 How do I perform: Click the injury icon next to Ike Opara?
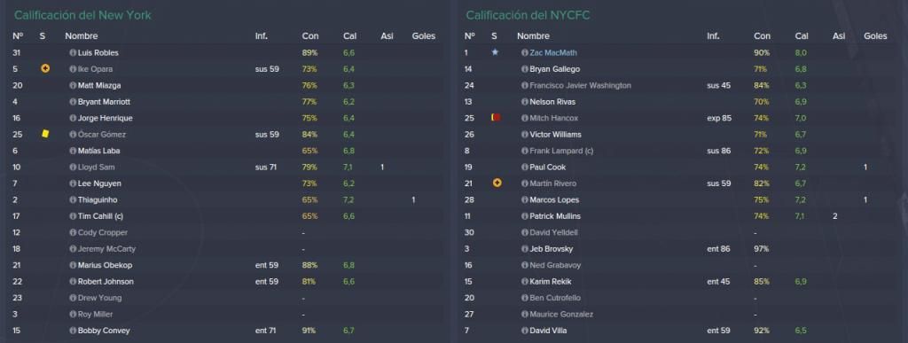pos(46,69)
